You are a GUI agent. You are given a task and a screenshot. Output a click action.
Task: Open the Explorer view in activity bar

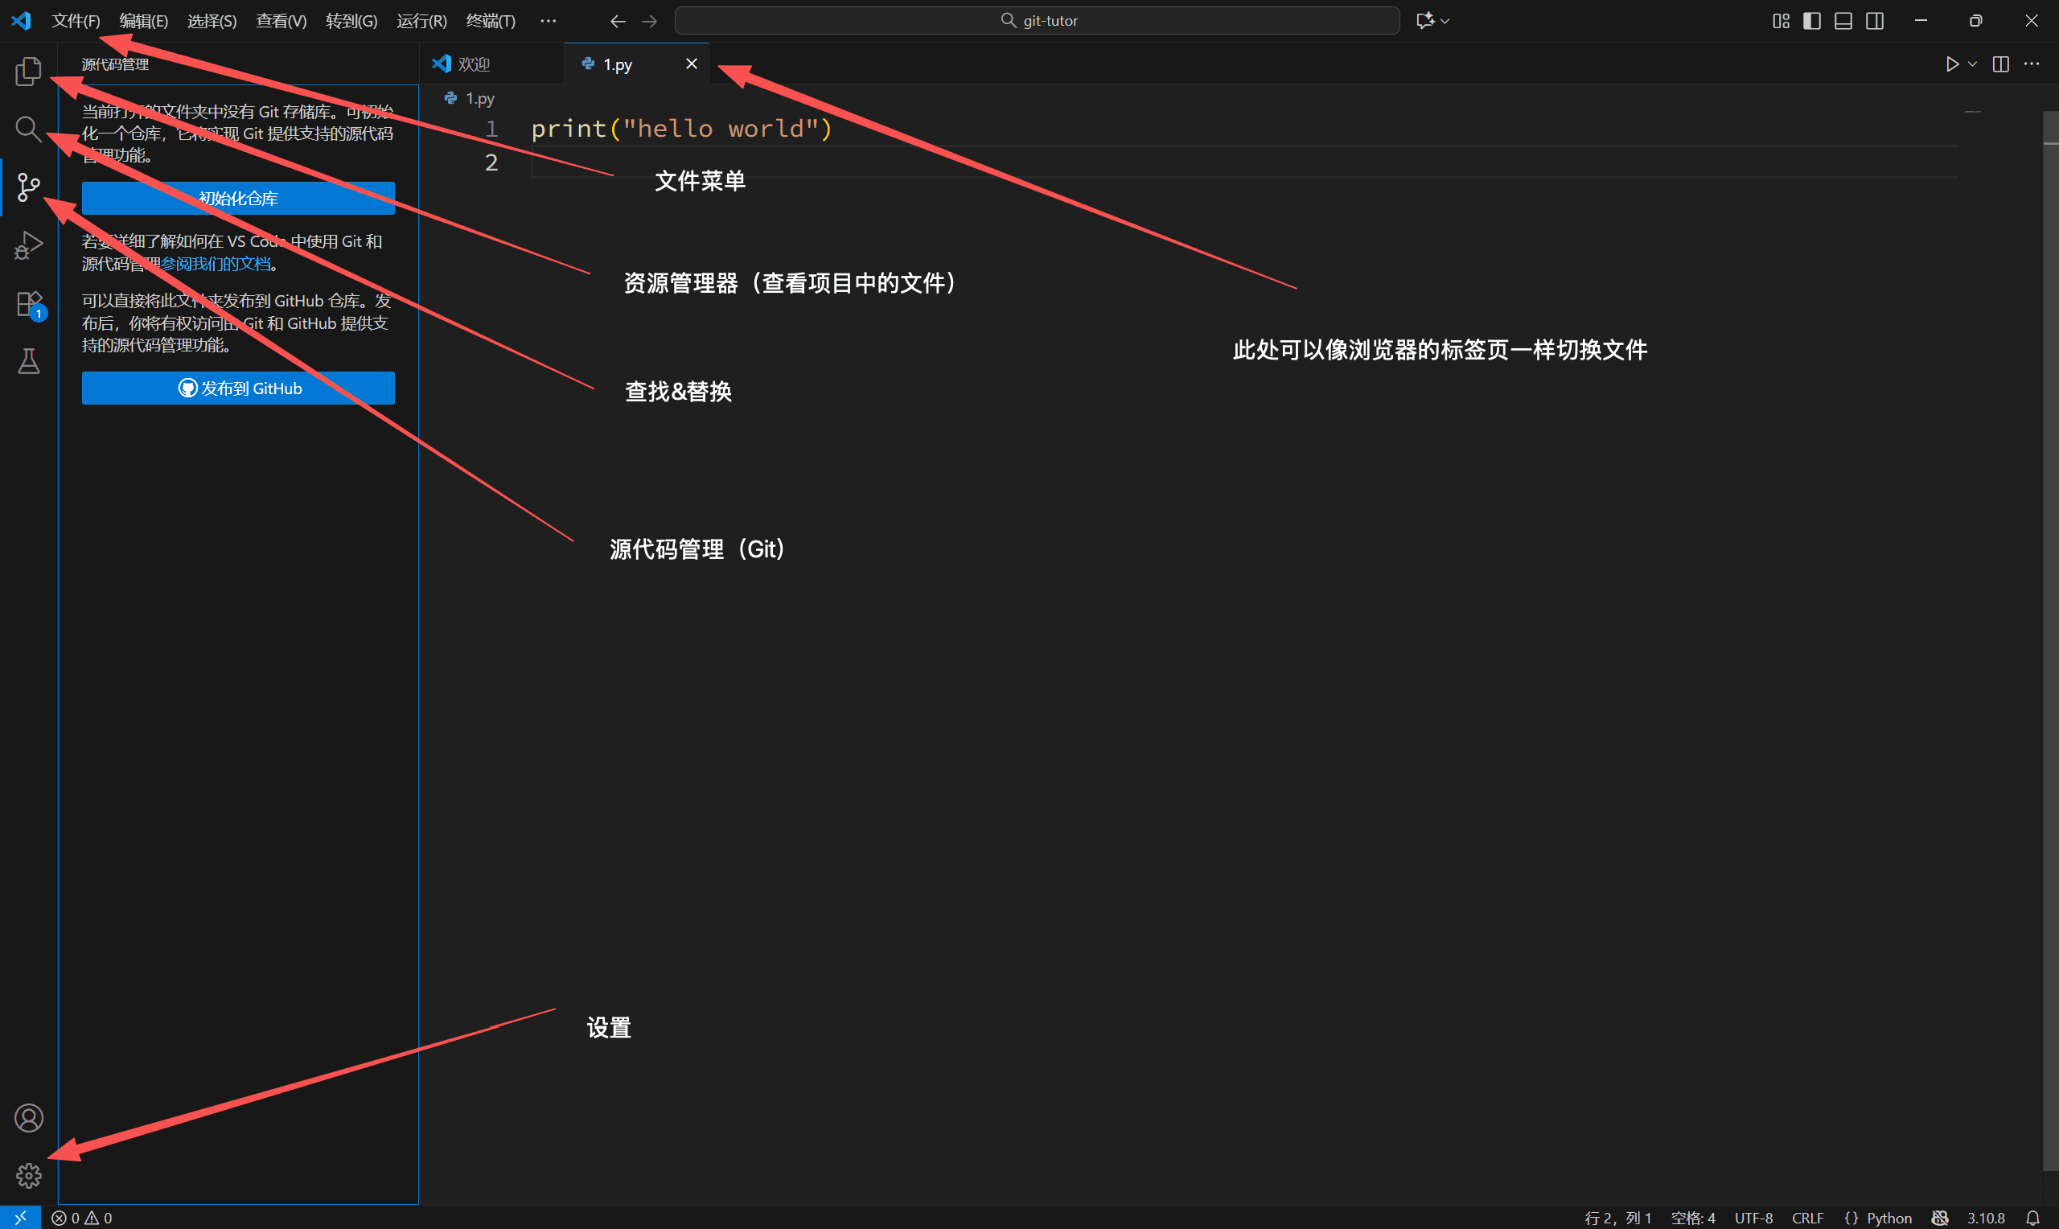coord(28,72)
